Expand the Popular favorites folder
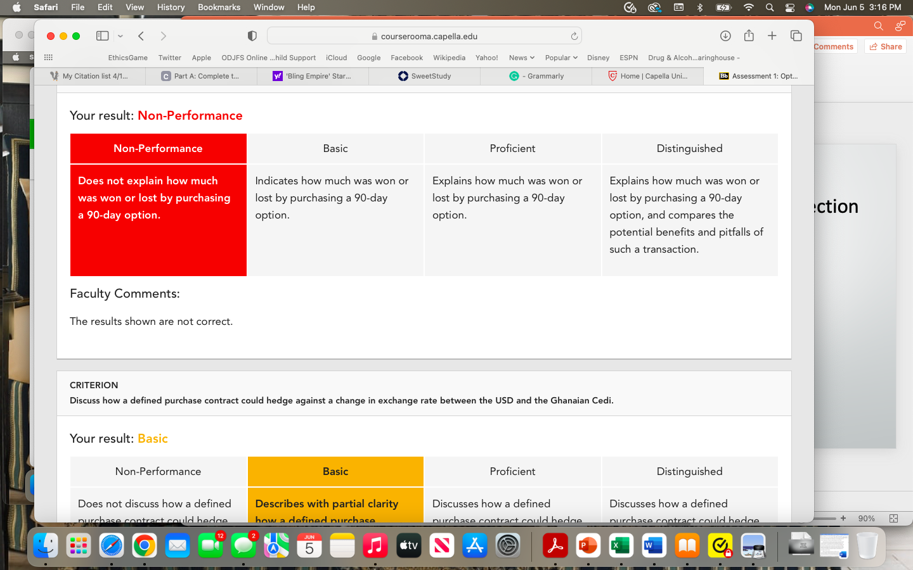The width and height of the screenshot is (913, 570). pos(561,58)
